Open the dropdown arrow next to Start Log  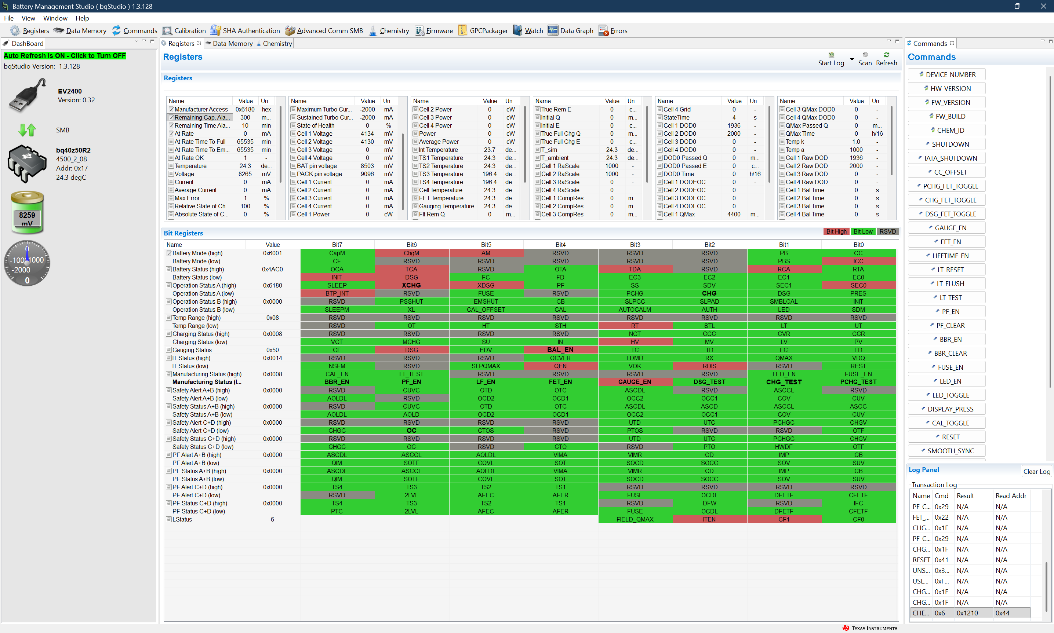852,59
